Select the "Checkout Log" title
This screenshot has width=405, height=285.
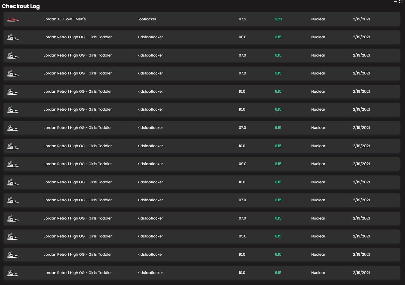(21, 6)
